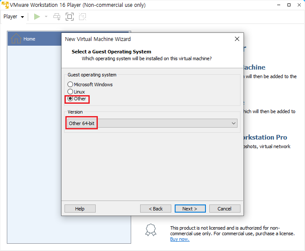Screen dimensions: 305x251
Task: Click the green power on play icon
Action: (x=37, y=17)
